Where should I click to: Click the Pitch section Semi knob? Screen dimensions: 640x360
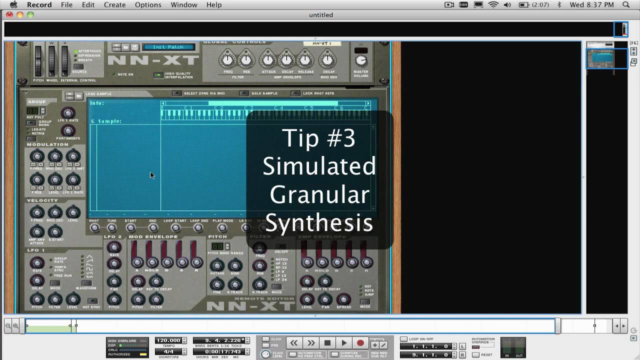[x=235, y=265]
